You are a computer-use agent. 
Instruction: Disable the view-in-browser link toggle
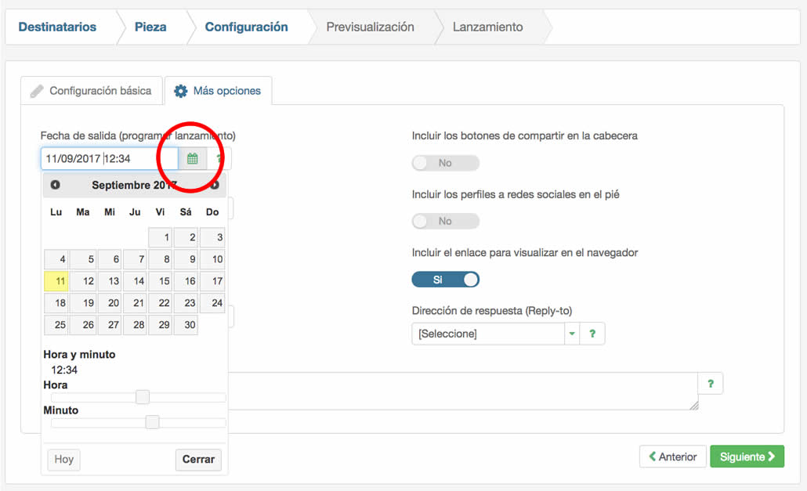pyautogui.click(x=445, y=279)
